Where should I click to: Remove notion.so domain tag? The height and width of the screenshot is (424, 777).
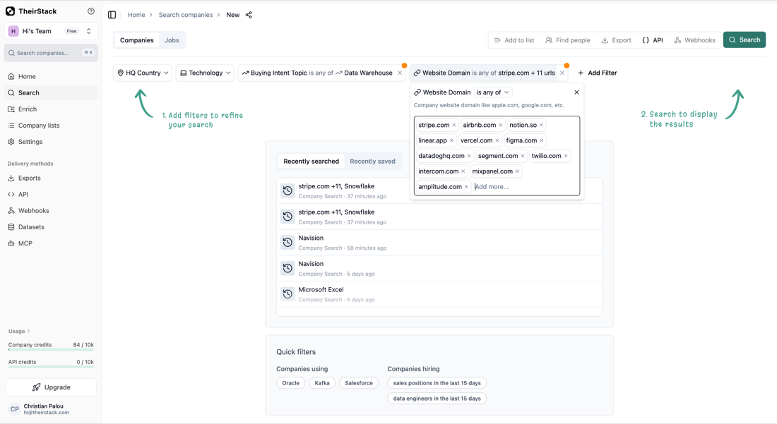pyautogui.click(x=541, y=125)
